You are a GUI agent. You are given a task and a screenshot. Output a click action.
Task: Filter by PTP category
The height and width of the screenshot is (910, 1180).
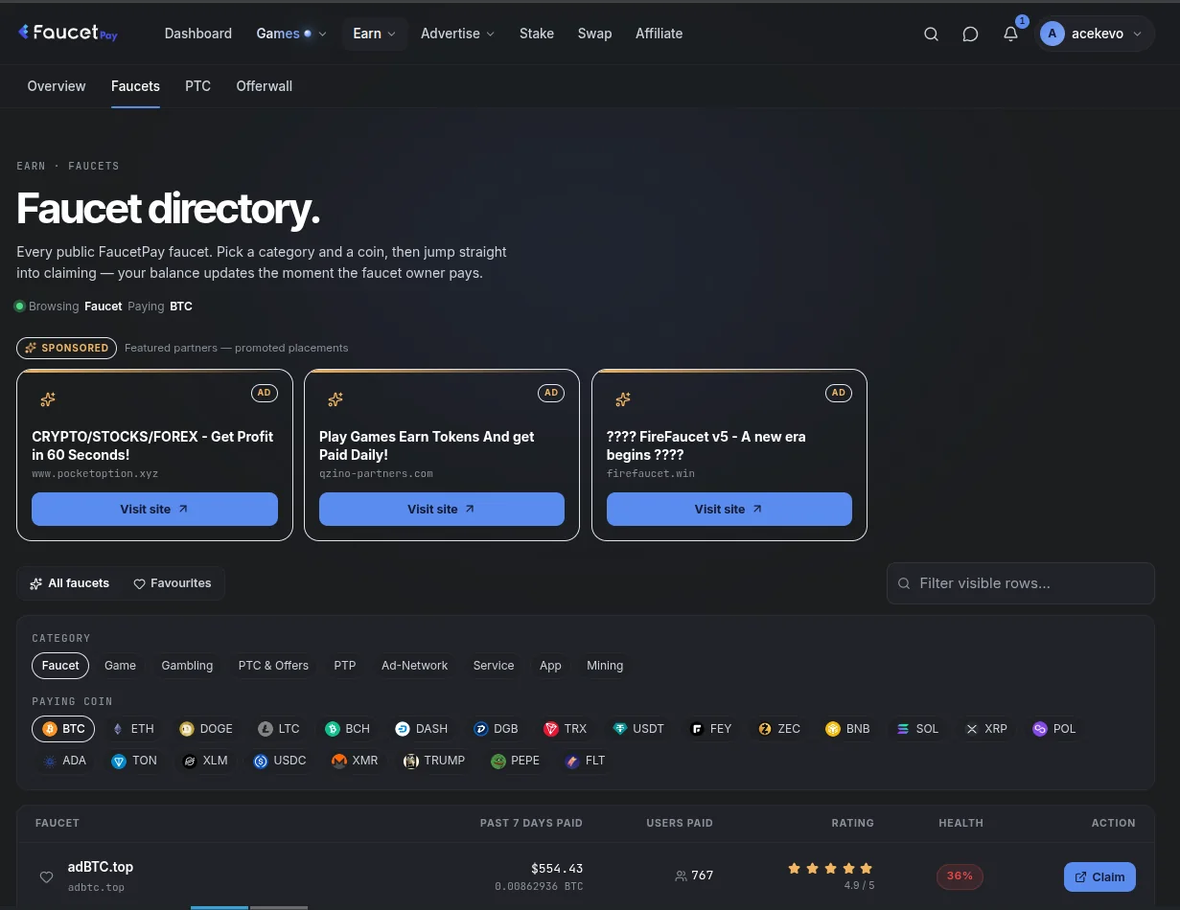point(345,666)
